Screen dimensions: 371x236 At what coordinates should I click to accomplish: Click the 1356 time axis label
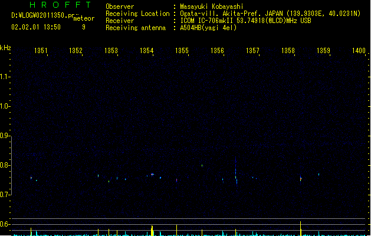click(217, 51)
